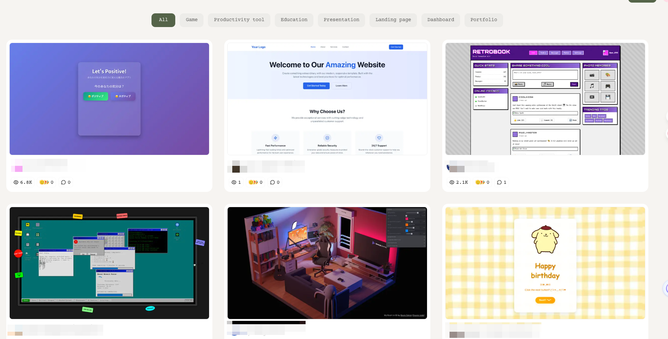
Task: Select the Portfolio filter chip
Action: coord(484,20)
